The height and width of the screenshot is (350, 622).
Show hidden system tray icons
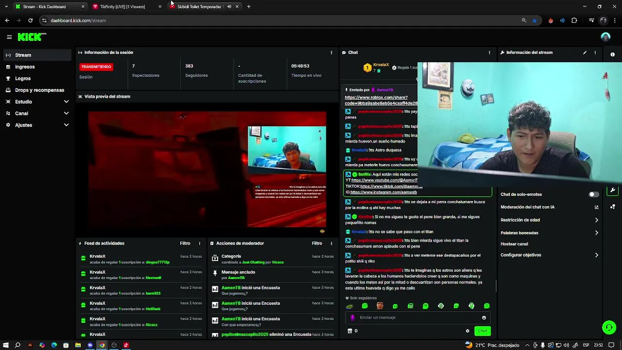click(527, 345)
